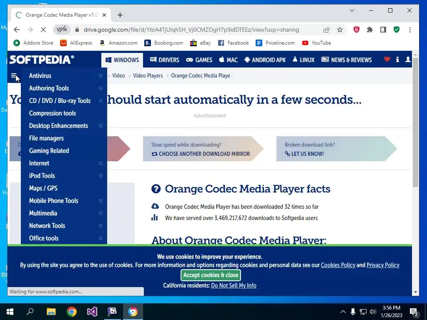
Task: Bookmark this page with the star icon
Action: coord(340,30)
